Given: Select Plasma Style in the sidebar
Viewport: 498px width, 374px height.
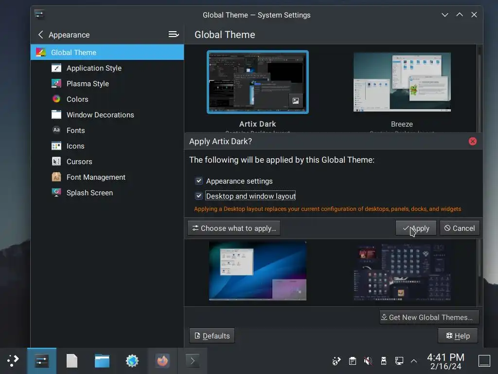Looking at the screenshot, I should 107,83.
